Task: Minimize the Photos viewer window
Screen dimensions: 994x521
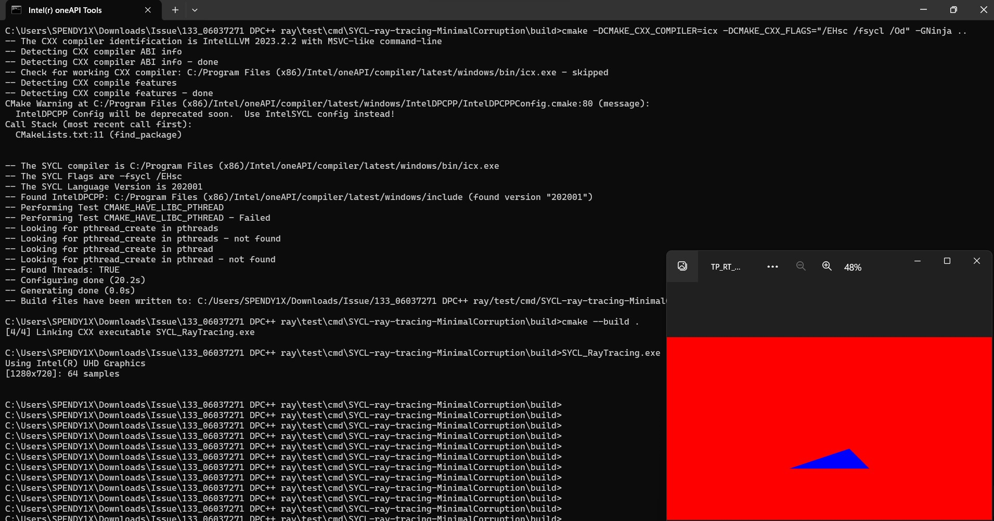Action: (x=917, y=261)
